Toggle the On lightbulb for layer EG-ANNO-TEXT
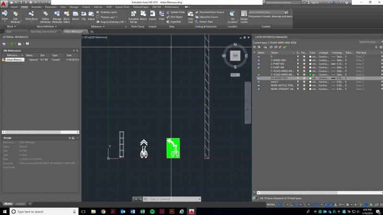This screenshot has height=215, width=383. [x=298, y=78]
